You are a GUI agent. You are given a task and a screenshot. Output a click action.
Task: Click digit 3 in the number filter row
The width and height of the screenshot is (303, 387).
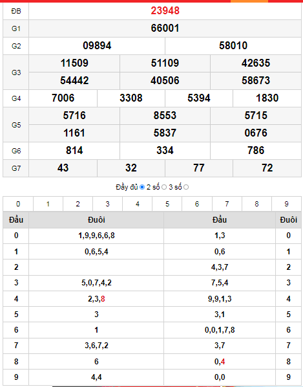click(108, 204)
